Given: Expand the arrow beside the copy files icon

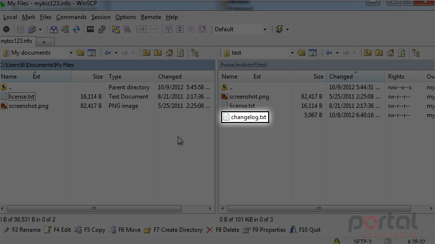Looking at the screenshot, I should point(40,29).
